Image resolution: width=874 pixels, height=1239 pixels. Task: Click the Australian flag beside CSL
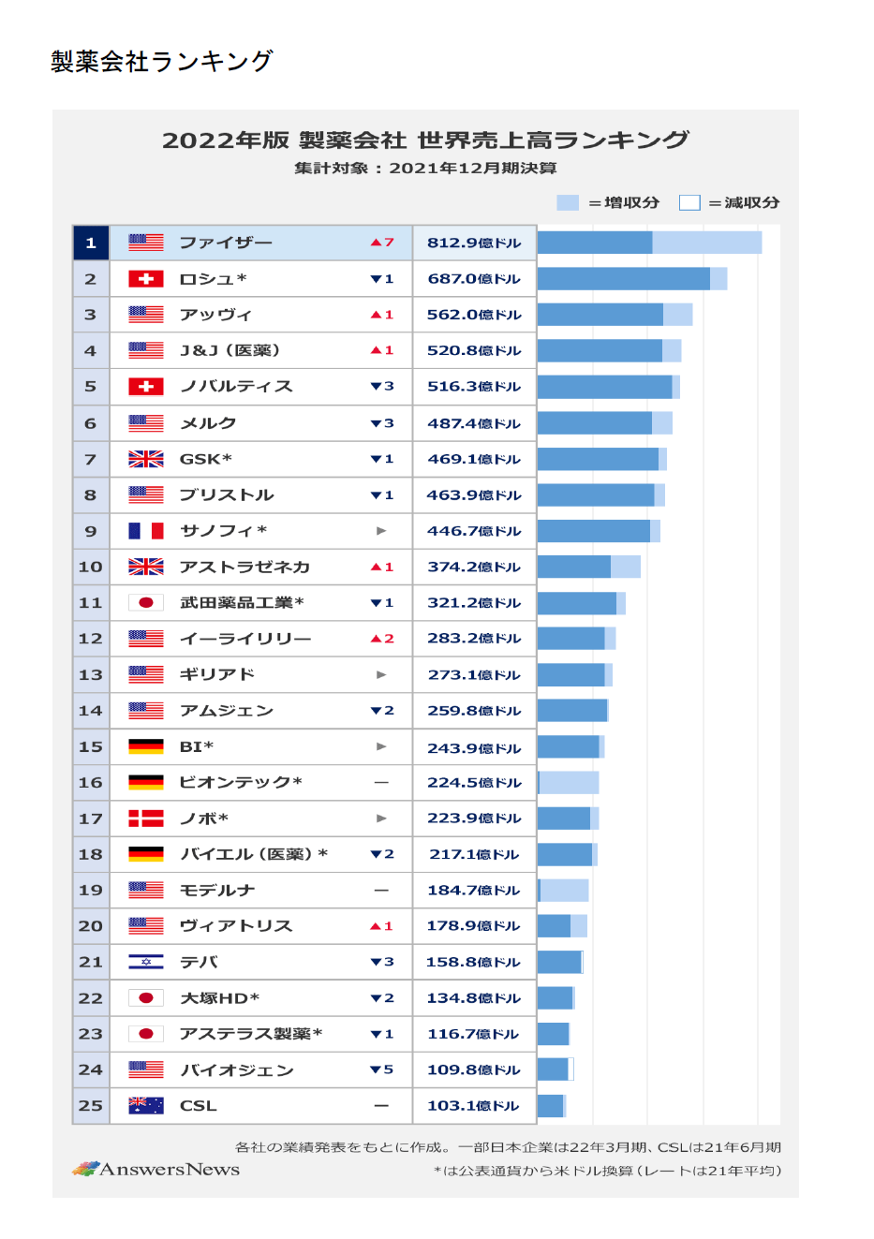[x=146, y=1106]
